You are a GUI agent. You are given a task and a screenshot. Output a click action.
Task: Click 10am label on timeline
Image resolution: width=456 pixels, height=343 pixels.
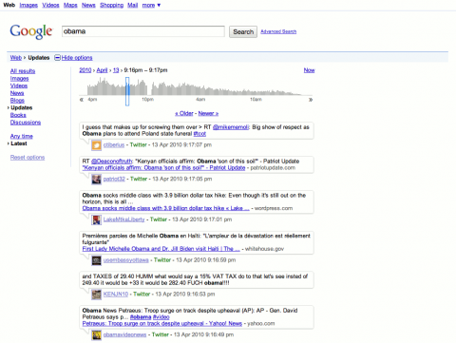pos(256,100)
